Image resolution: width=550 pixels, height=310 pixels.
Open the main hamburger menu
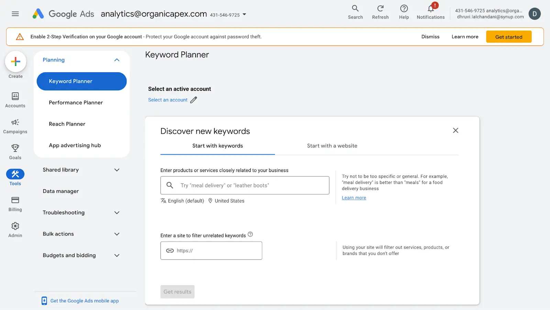(x=15, y=14)
